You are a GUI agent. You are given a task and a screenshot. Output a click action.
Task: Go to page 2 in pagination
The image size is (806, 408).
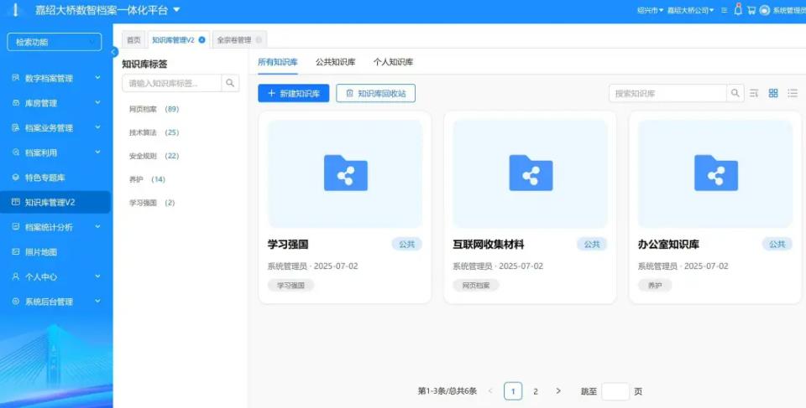pyautogui.click(x=536, y=391)
